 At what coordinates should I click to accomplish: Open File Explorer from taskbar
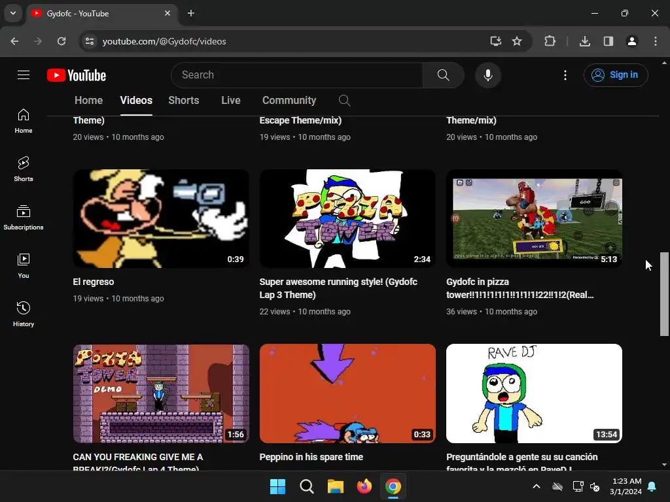point(336,486)
